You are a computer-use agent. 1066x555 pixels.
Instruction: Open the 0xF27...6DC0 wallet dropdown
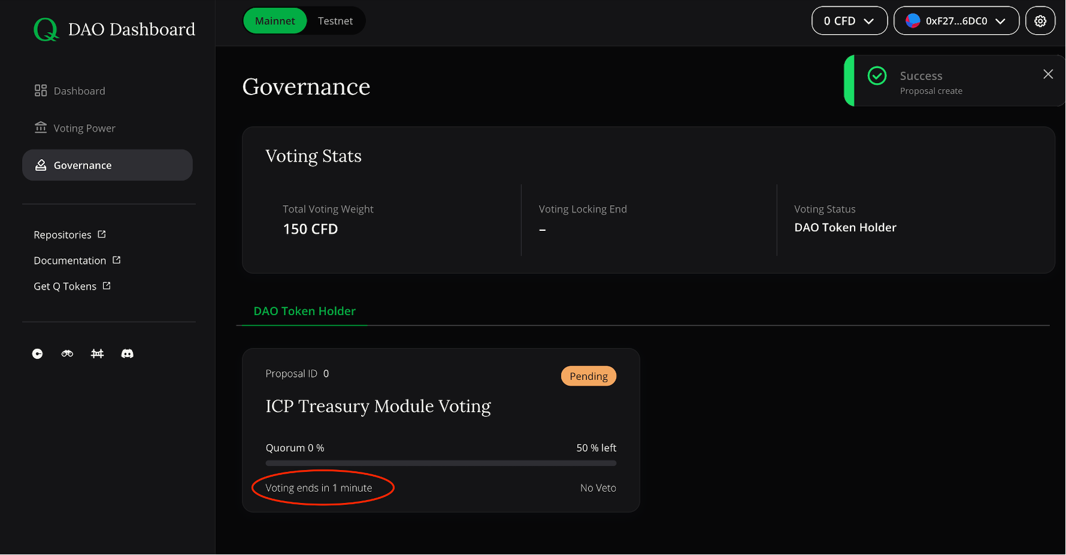956,21
